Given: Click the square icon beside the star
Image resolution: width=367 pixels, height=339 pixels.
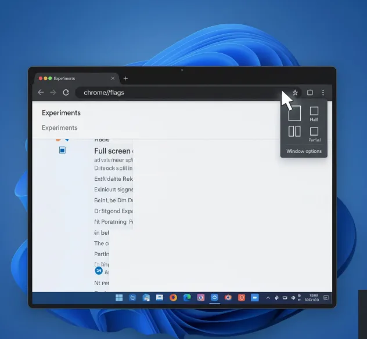Looking at the screenshot, I should click(310, 92).
